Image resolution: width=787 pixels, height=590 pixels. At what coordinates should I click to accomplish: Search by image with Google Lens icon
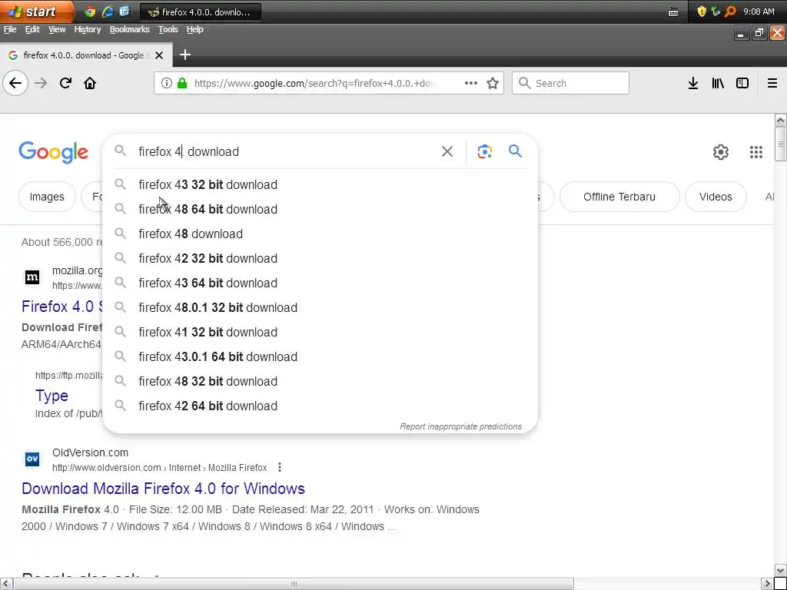[x=485, y=151]
